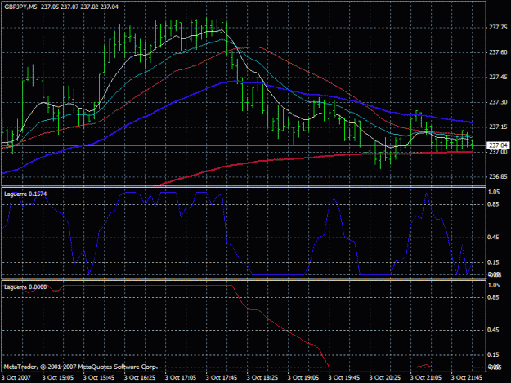The image size is (511, 383).
Task: Click the 3 Oct 18:25 time label
Action: click(262, 378)
